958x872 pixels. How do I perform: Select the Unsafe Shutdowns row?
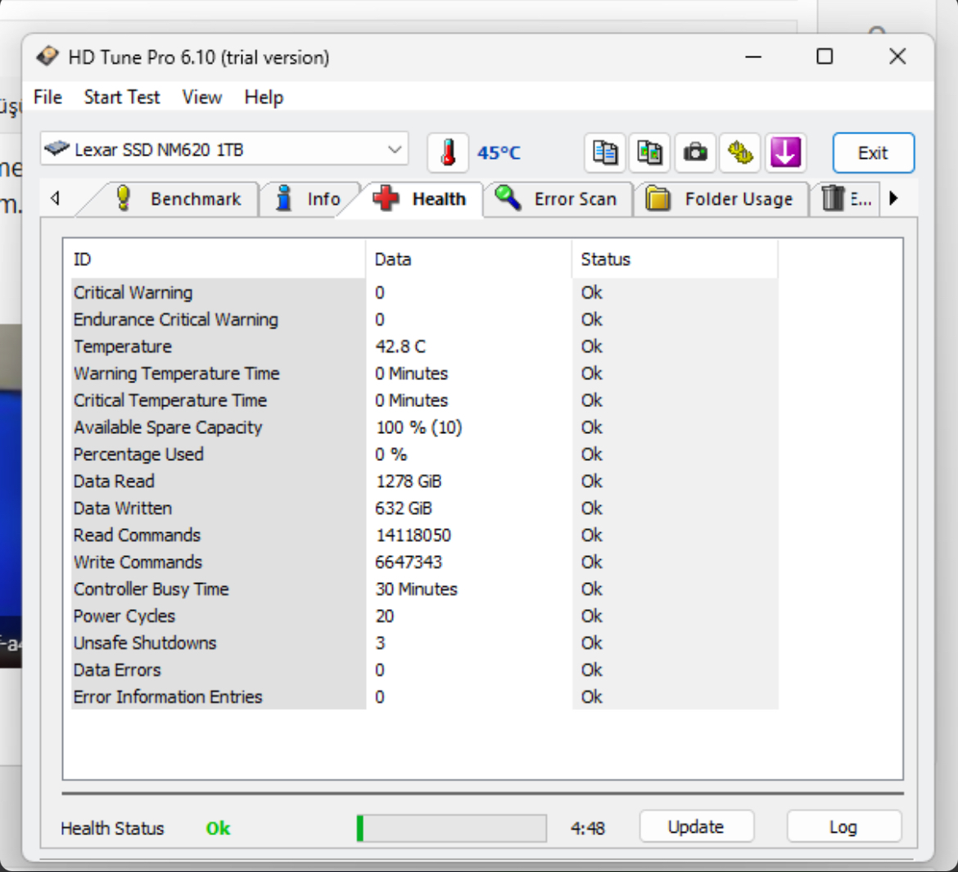(424, 643)
